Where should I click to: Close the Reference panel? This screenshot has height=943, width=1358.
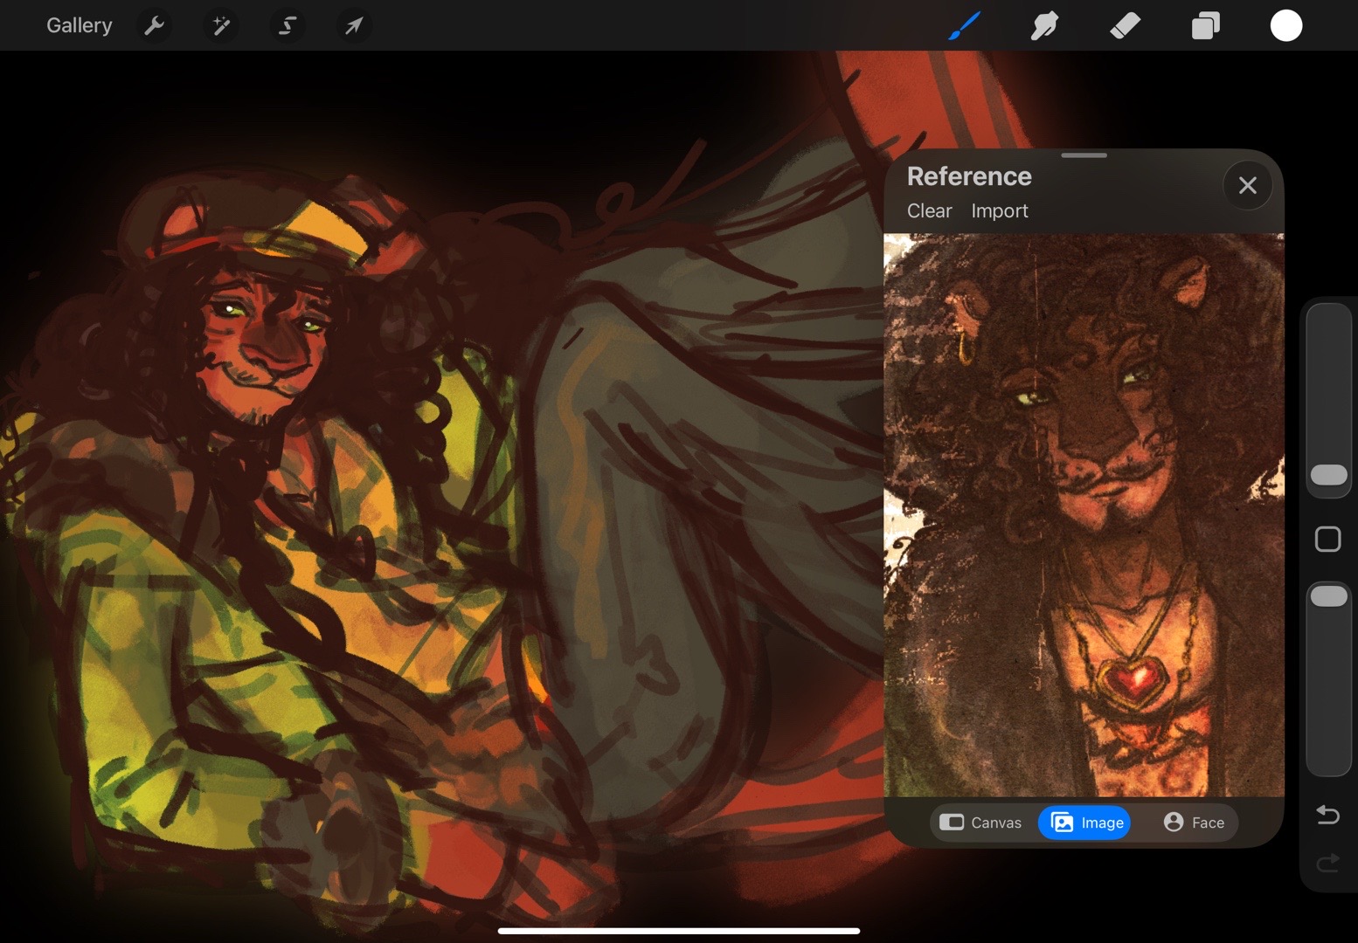click(1248, 185)
